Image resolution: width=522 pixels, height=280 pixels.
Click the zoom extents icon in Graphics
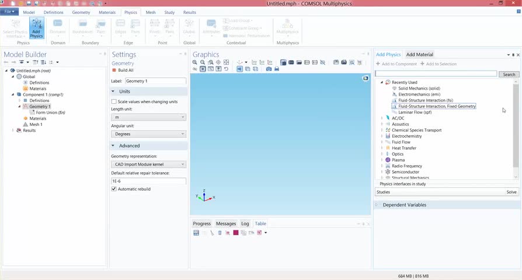point(227,62)
